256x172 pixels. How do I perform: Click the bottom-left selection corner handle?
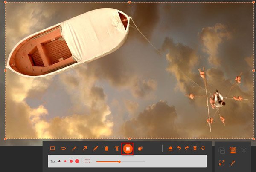tap(5, 139)
